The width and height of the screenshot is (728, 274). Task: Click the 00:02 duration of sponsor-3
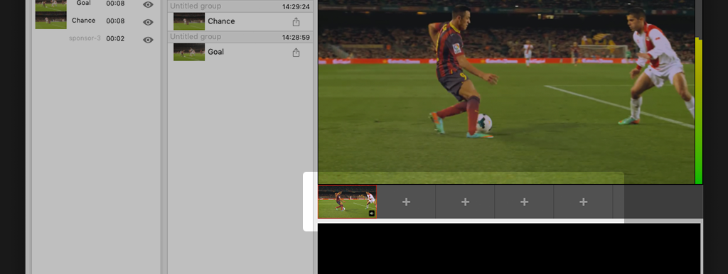coord(115,38)
